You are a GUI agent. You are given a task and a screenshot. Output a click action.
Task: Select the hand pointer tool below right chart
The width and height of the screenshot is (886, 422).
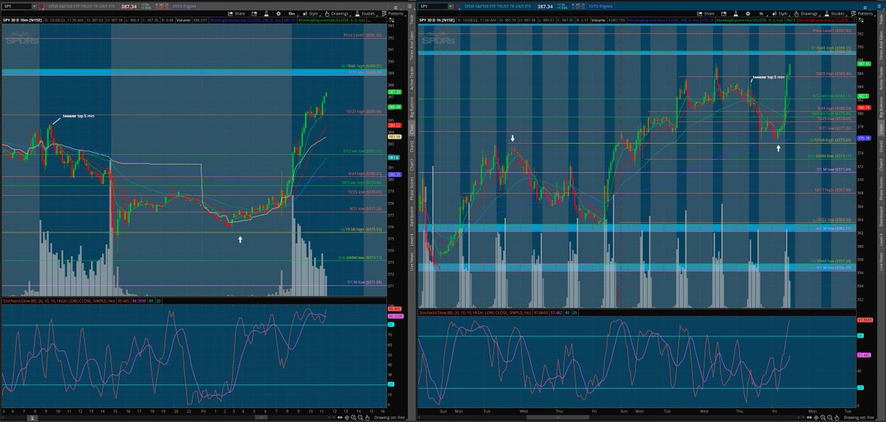pos(837,417)
